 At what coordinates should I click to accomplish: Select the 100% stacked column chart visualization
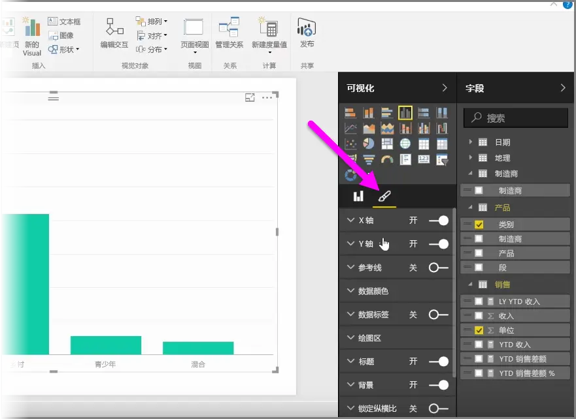(442, 113)
